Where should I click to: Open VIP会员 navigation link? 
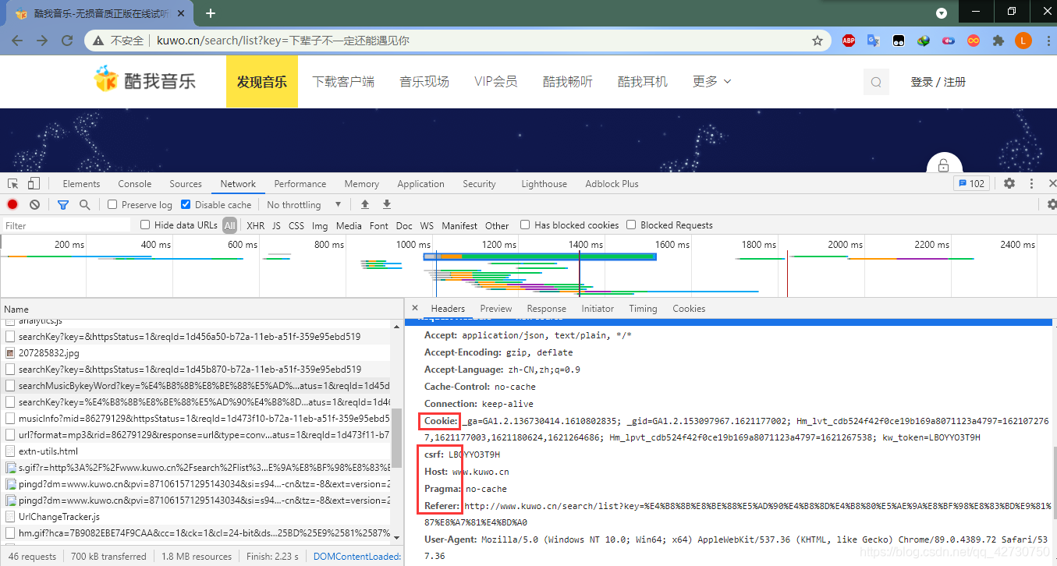(496, 81)
